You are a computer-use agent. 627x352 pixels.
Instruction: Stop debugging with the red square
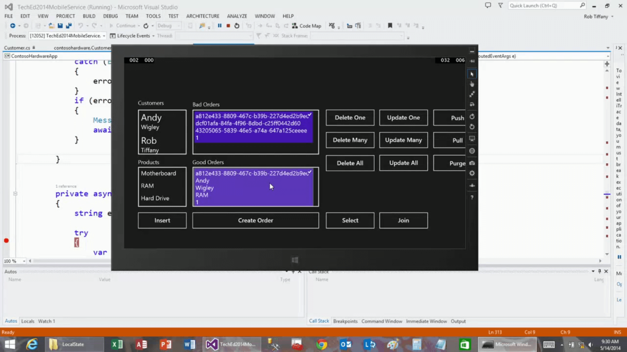[x=228, y=26]
